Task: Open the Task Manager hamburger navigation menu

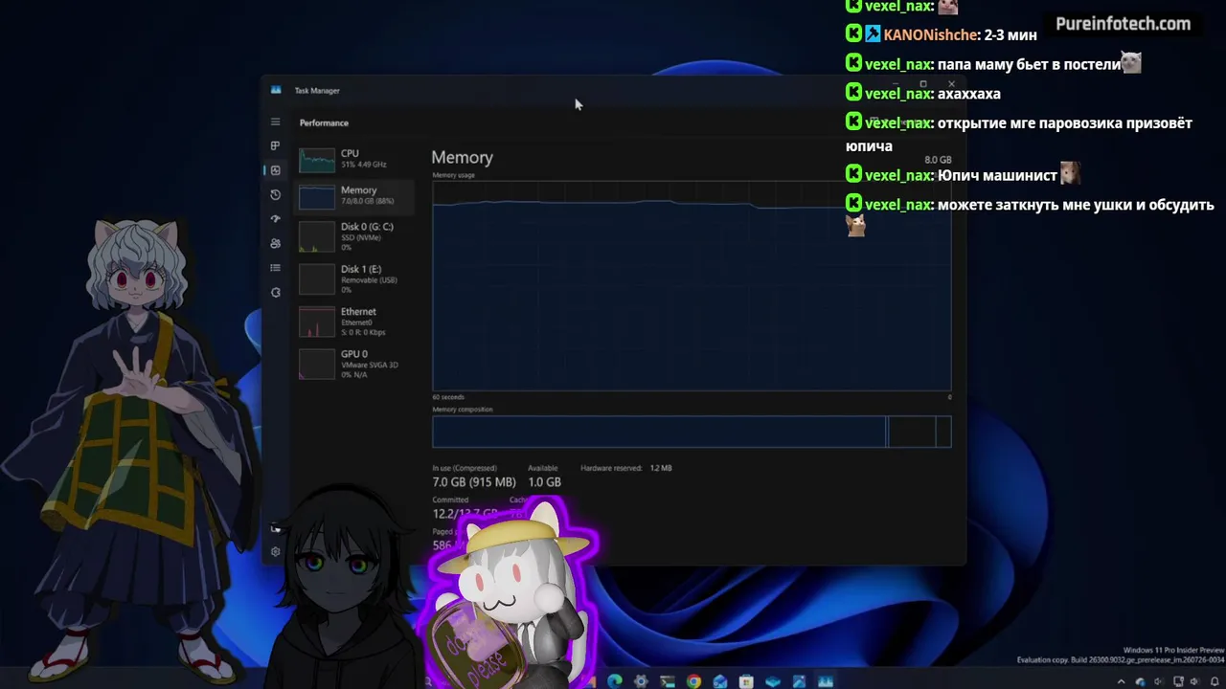Action: click(275, 122)
